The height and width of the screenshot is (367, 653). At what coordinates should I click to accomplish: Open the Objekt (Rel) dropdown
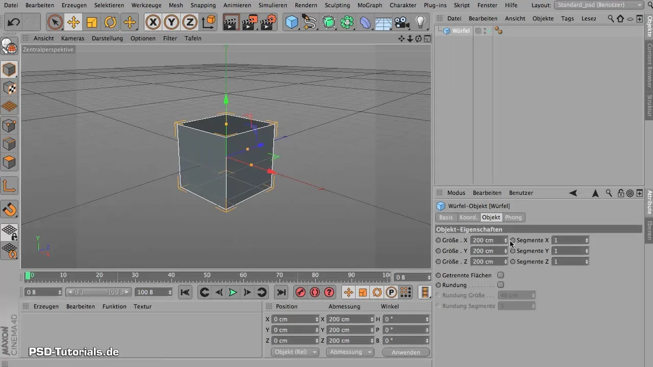click(x=294, y=352)
